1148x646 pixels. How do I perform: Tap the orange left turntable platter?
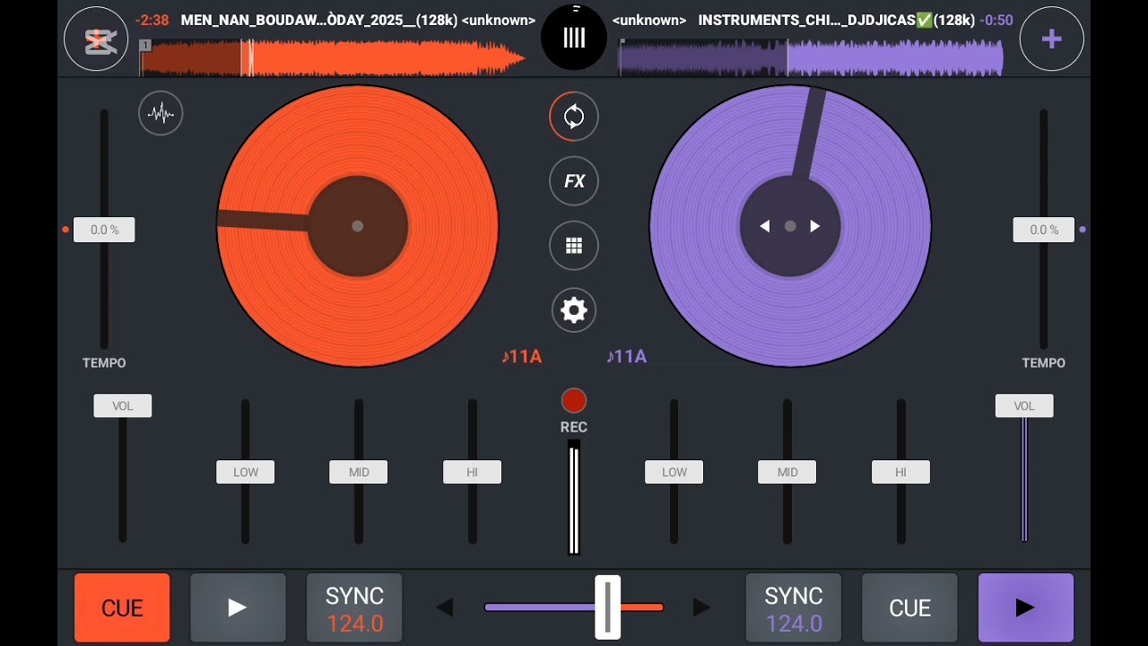[x=358, y=226]
